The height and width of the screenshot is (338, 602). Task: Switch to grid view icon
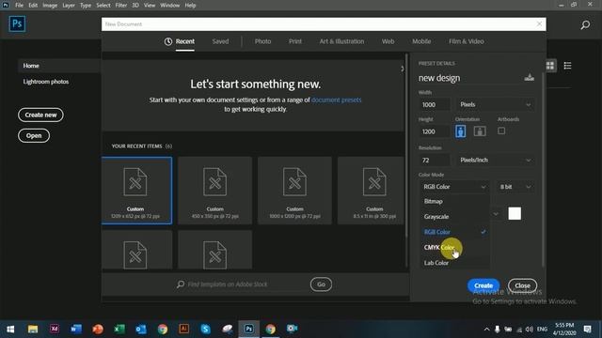(x=550, y=66)
